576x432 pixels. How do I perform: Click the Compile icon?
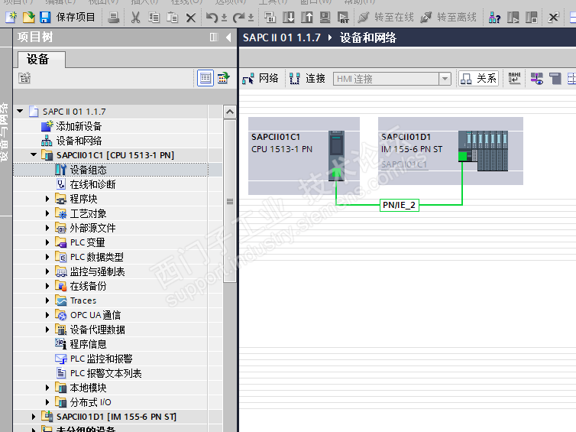(270, 18)
